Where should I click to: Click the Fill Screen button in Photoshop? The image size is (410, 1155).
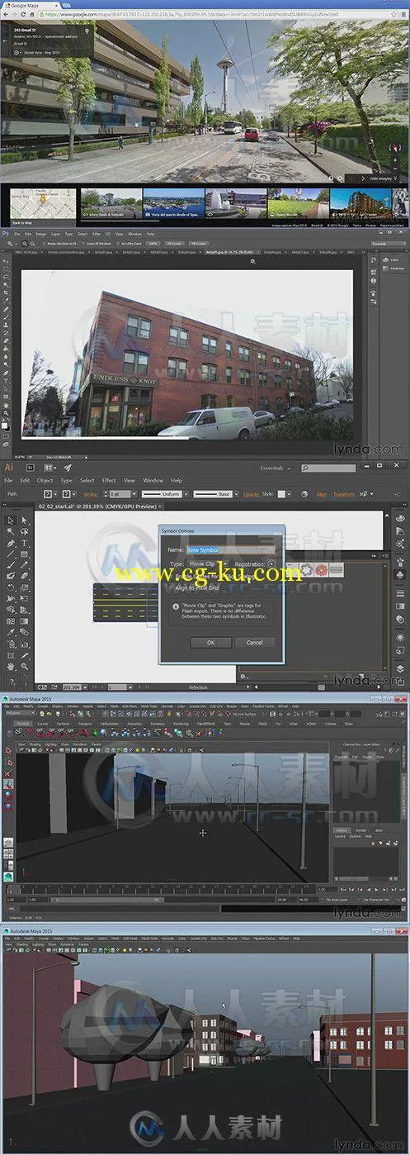[x=198, y=244]
